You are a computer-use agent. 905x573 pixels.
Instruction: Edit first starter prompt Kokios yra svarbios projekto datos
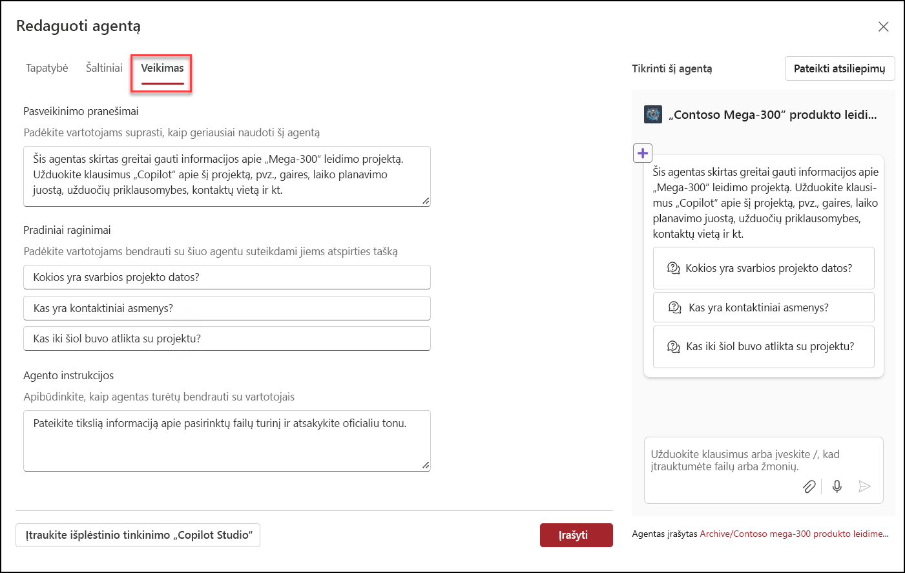(x=227, y=277)
